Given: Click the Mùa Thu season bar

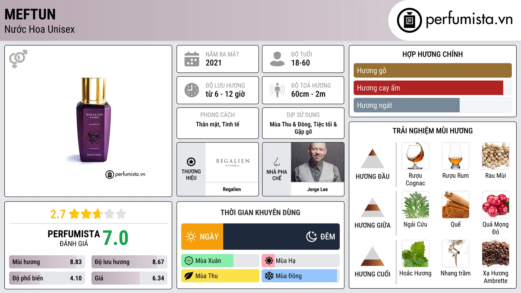Looking at the screenshot, I should click(x=220, y=276).
